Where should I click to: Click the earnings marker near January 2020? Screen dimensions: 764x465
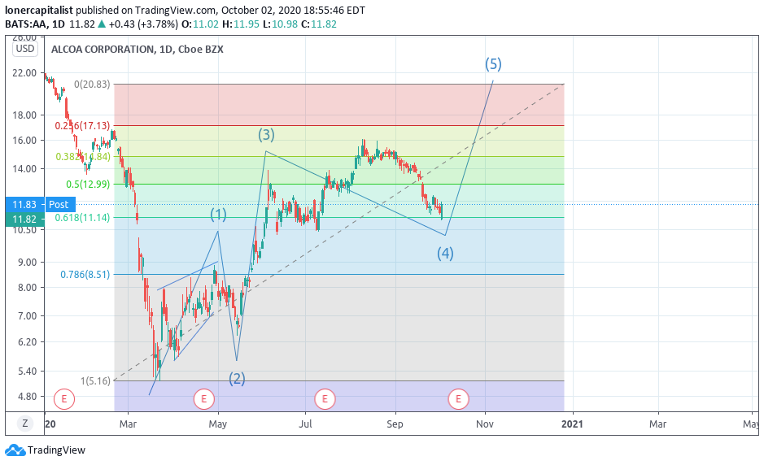tap(63, 399)
